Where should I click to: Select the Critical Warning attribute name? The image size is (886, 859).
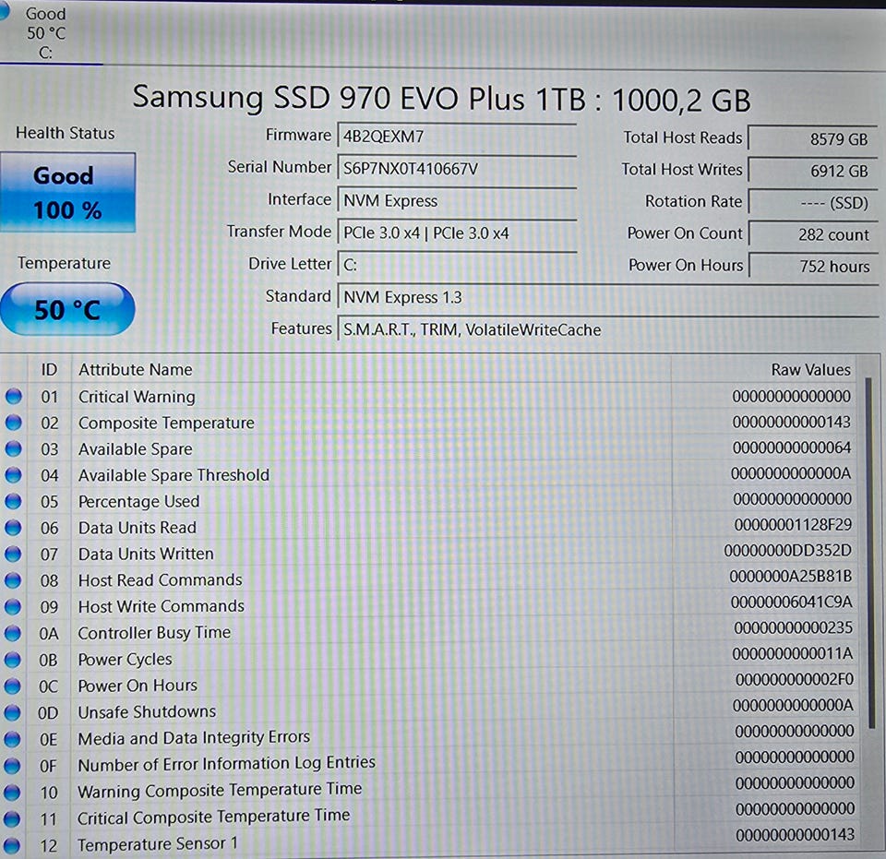click(137, 397)
